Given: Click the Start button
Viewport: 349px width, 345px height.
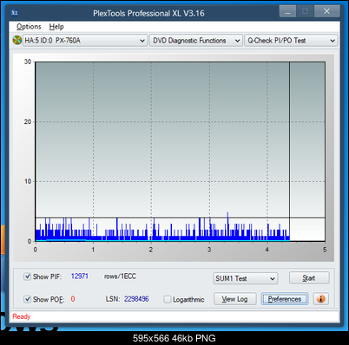Looking at the screenshot, I should coord(309,278).
